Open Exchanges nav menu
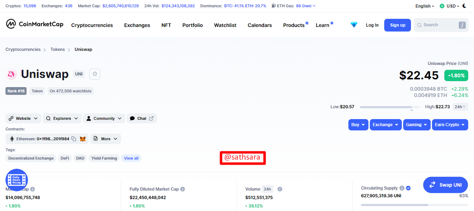474x211 pixels. (137, 25)
